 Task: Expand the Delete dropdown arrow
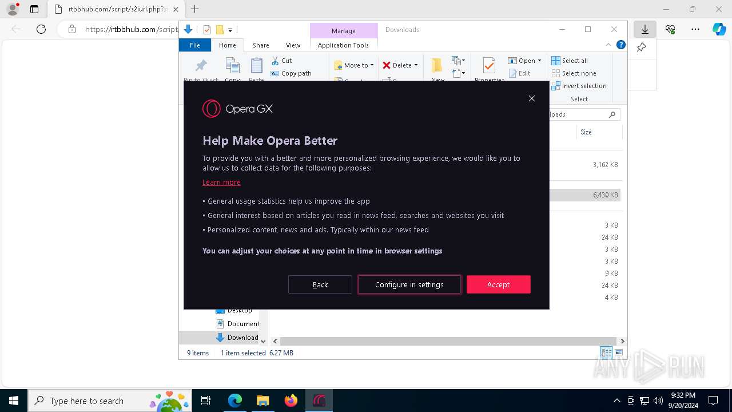(x=416, y=65)
